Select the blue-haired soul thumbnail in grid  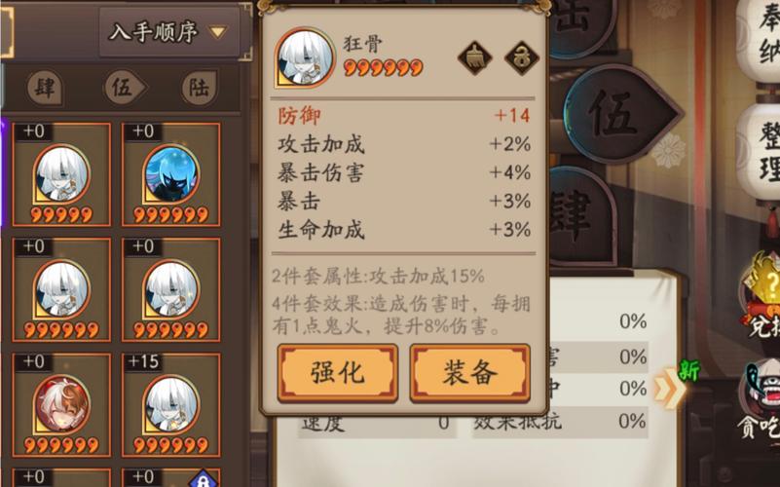[x=171, y=174]
